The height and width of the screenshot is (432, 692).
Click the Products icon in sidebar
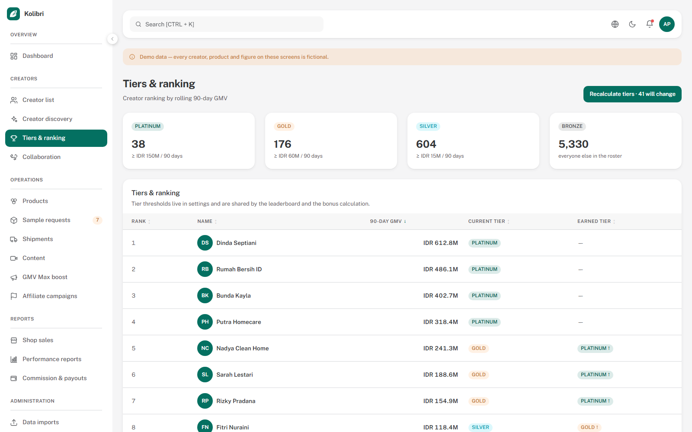(14, 201)
